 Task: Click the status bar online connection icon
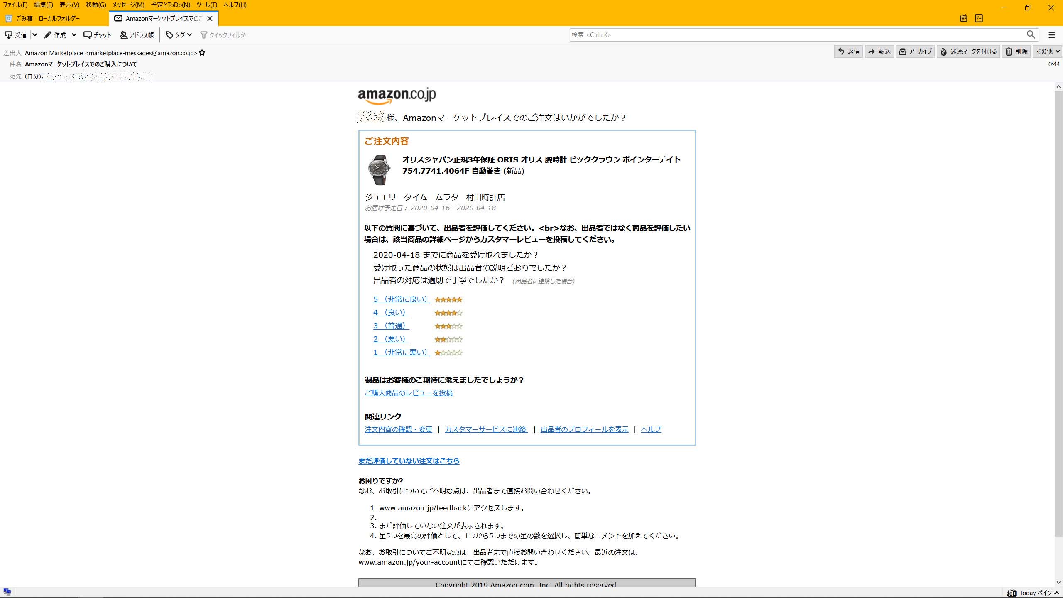click(7, 592)
